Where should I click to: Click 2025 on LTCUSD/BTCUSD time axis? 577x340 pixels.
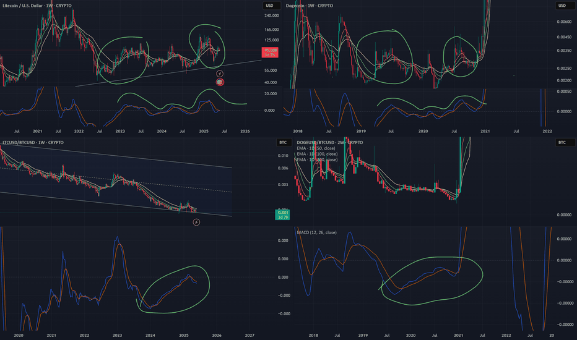pyautogui.click(x=184, y=335)
